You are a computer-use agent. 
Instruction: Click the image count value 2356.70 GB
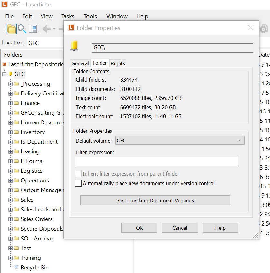pos(168,98)
